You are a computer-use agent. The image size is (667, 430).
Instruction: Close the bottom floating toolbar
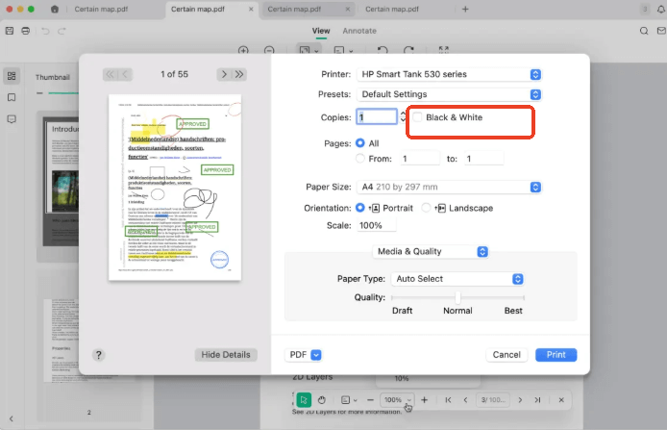point(561,400)
